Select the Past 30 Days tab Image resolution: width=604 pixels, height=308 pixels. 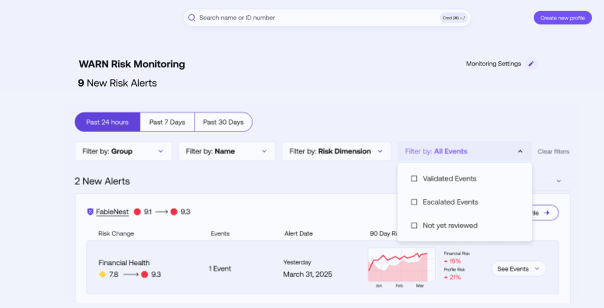tap(224, 122)
